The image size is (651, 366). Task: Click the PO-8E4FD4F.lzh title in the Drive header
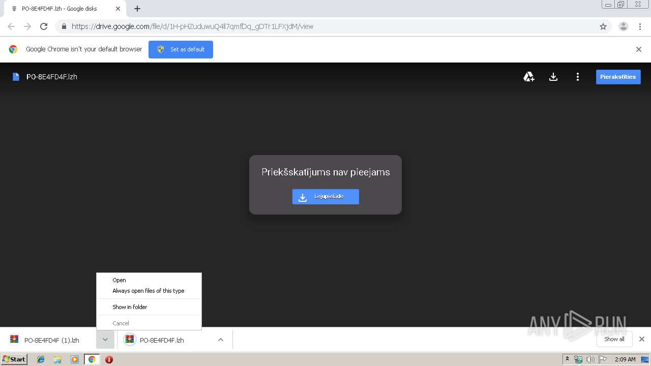pos(52,77)
